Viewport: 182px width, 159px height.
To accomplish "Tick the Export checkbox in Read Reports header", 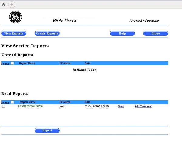I will [x=12, y=102].
